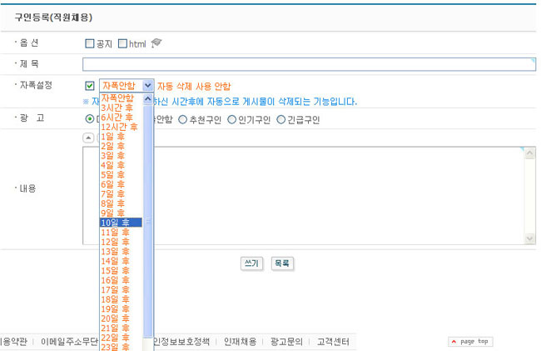Select 12시간 후 option
The width and height of the screenshot is (541, 351).
click(x=121, y=127)
